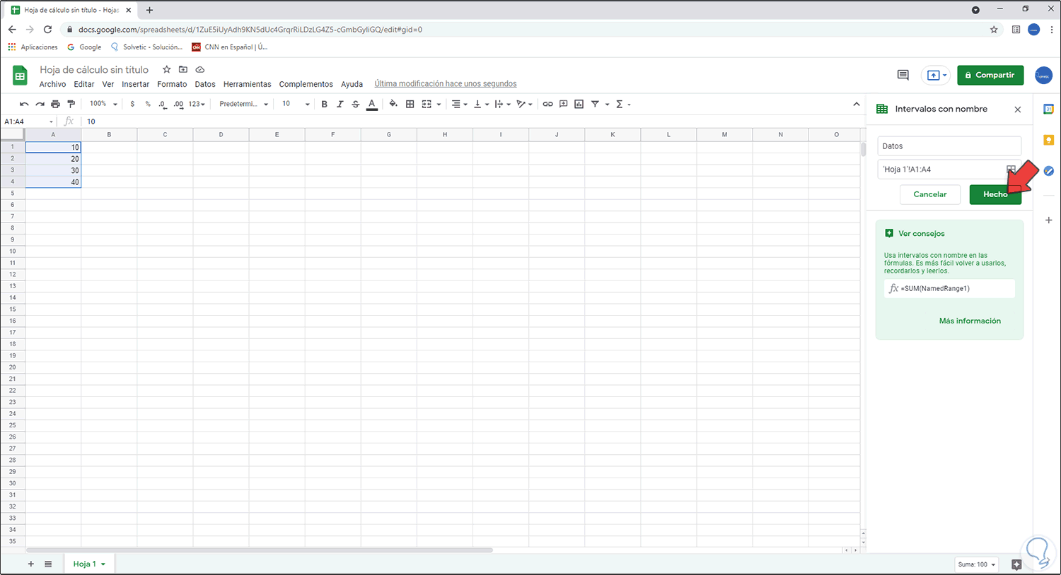Switch to the Hoja 1 sheet tab
Viewport: 1061px width, 575px height.
pyautogui.click(x=85, y=564)
